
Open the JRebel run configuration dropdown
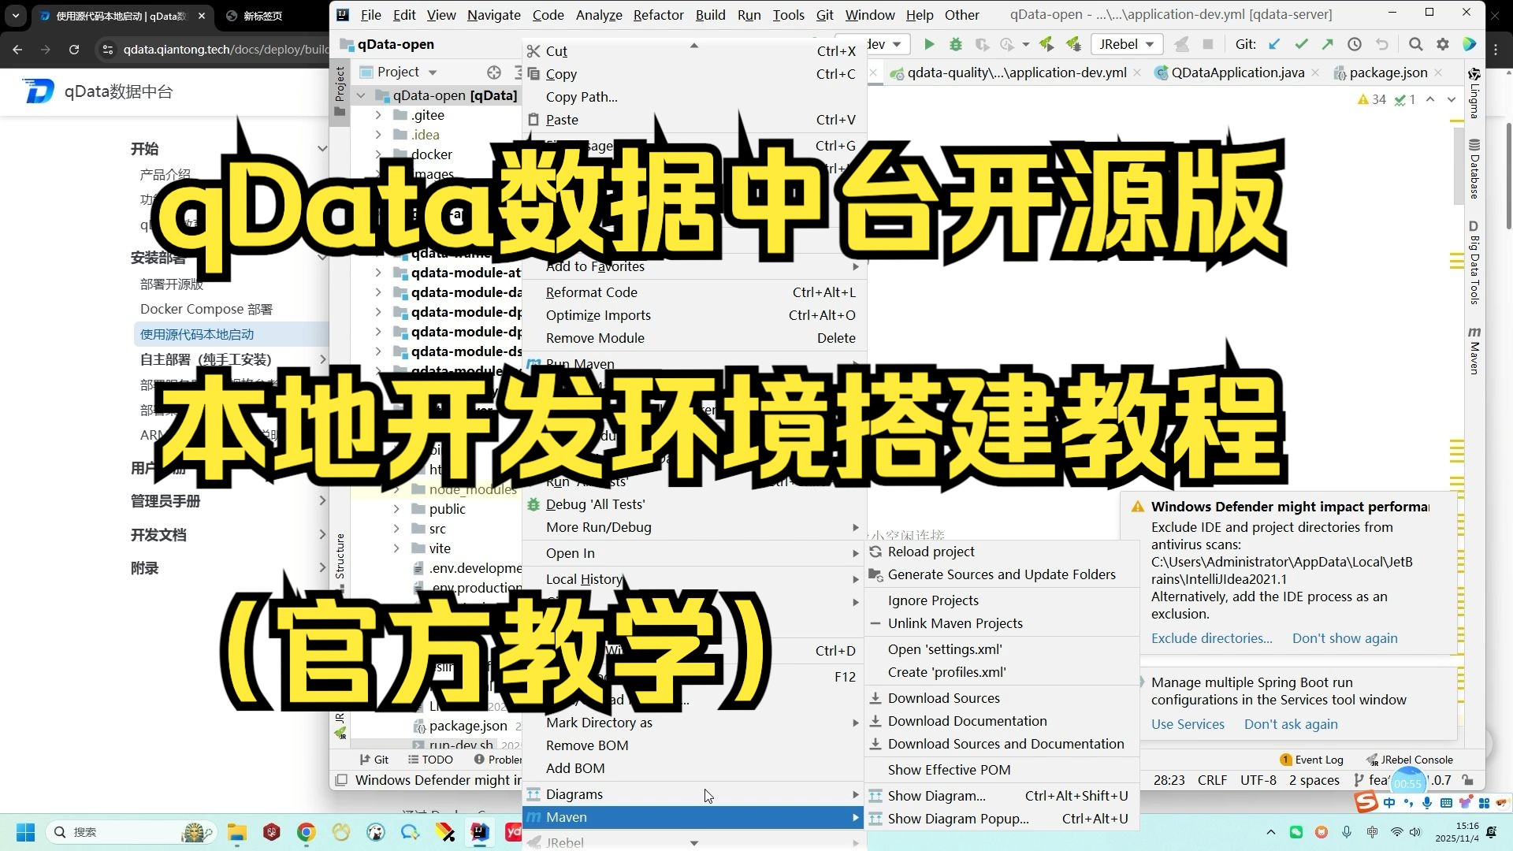(1126, 45)
